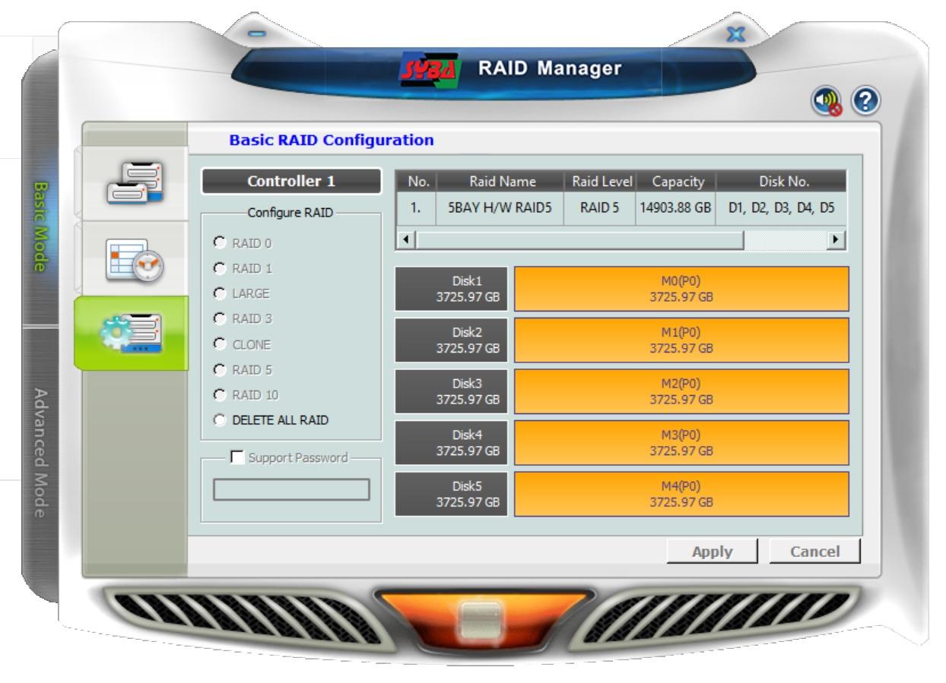
Task: Click the password input field
Action: click(291, 489)
